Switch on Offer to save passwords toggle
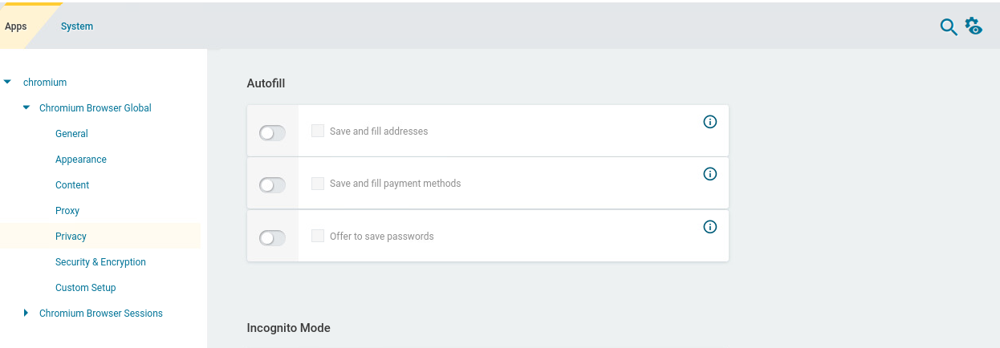 coord(272,238)
